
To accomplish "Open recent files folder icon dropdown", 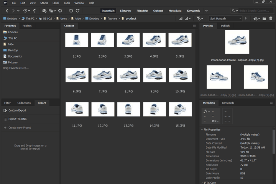I will [256, 18].
